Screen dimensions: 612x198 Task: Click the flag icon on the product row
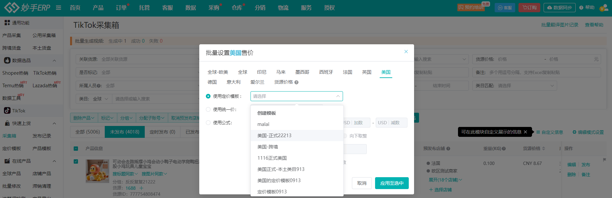click(x=604, y=160)
